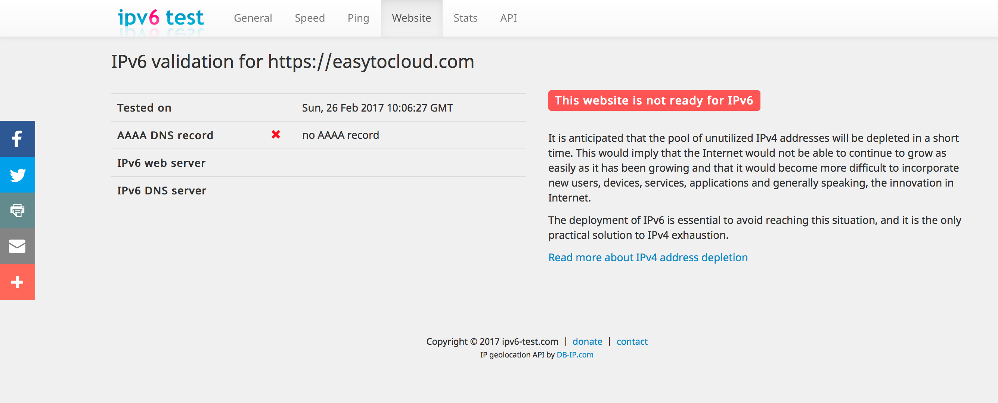Share page via Twitter bird icon
Image resolution: width=998 pixels, height=403 pixels.
(17, 175)
